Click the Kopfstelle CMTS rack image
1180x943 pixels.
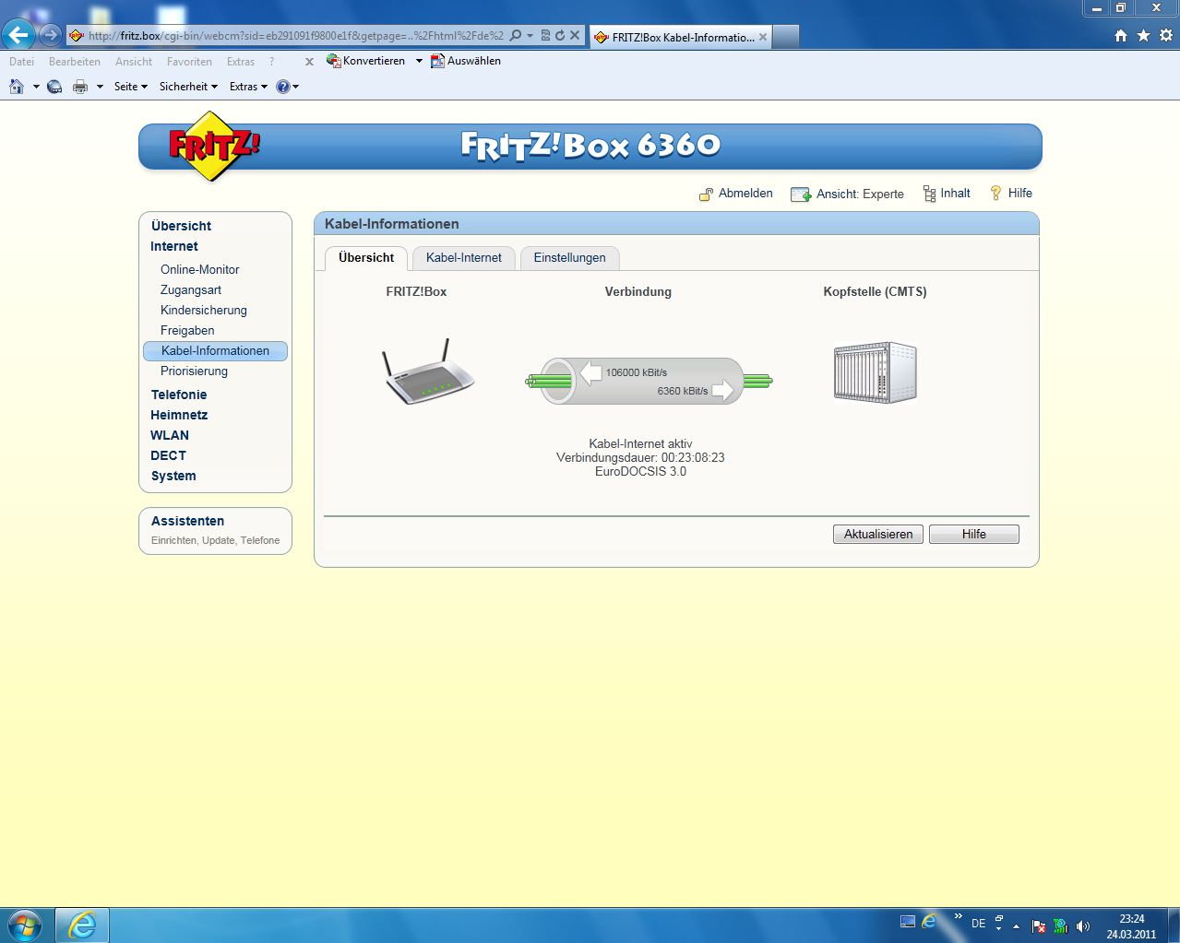pos(875,372)
